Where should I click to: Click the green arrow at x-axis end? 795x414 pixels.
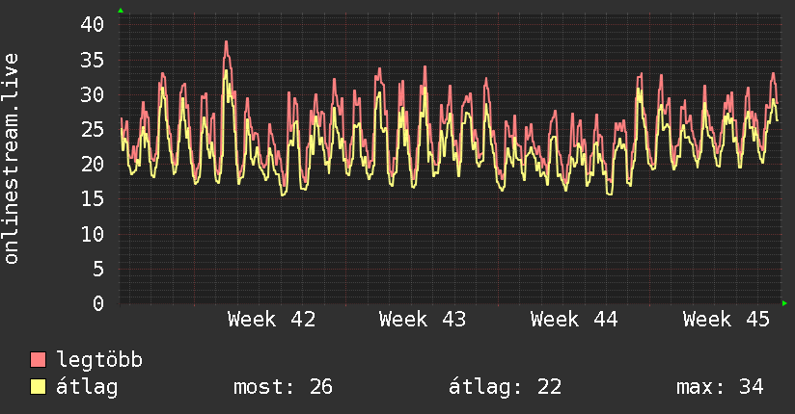click(x=784, y=303)
